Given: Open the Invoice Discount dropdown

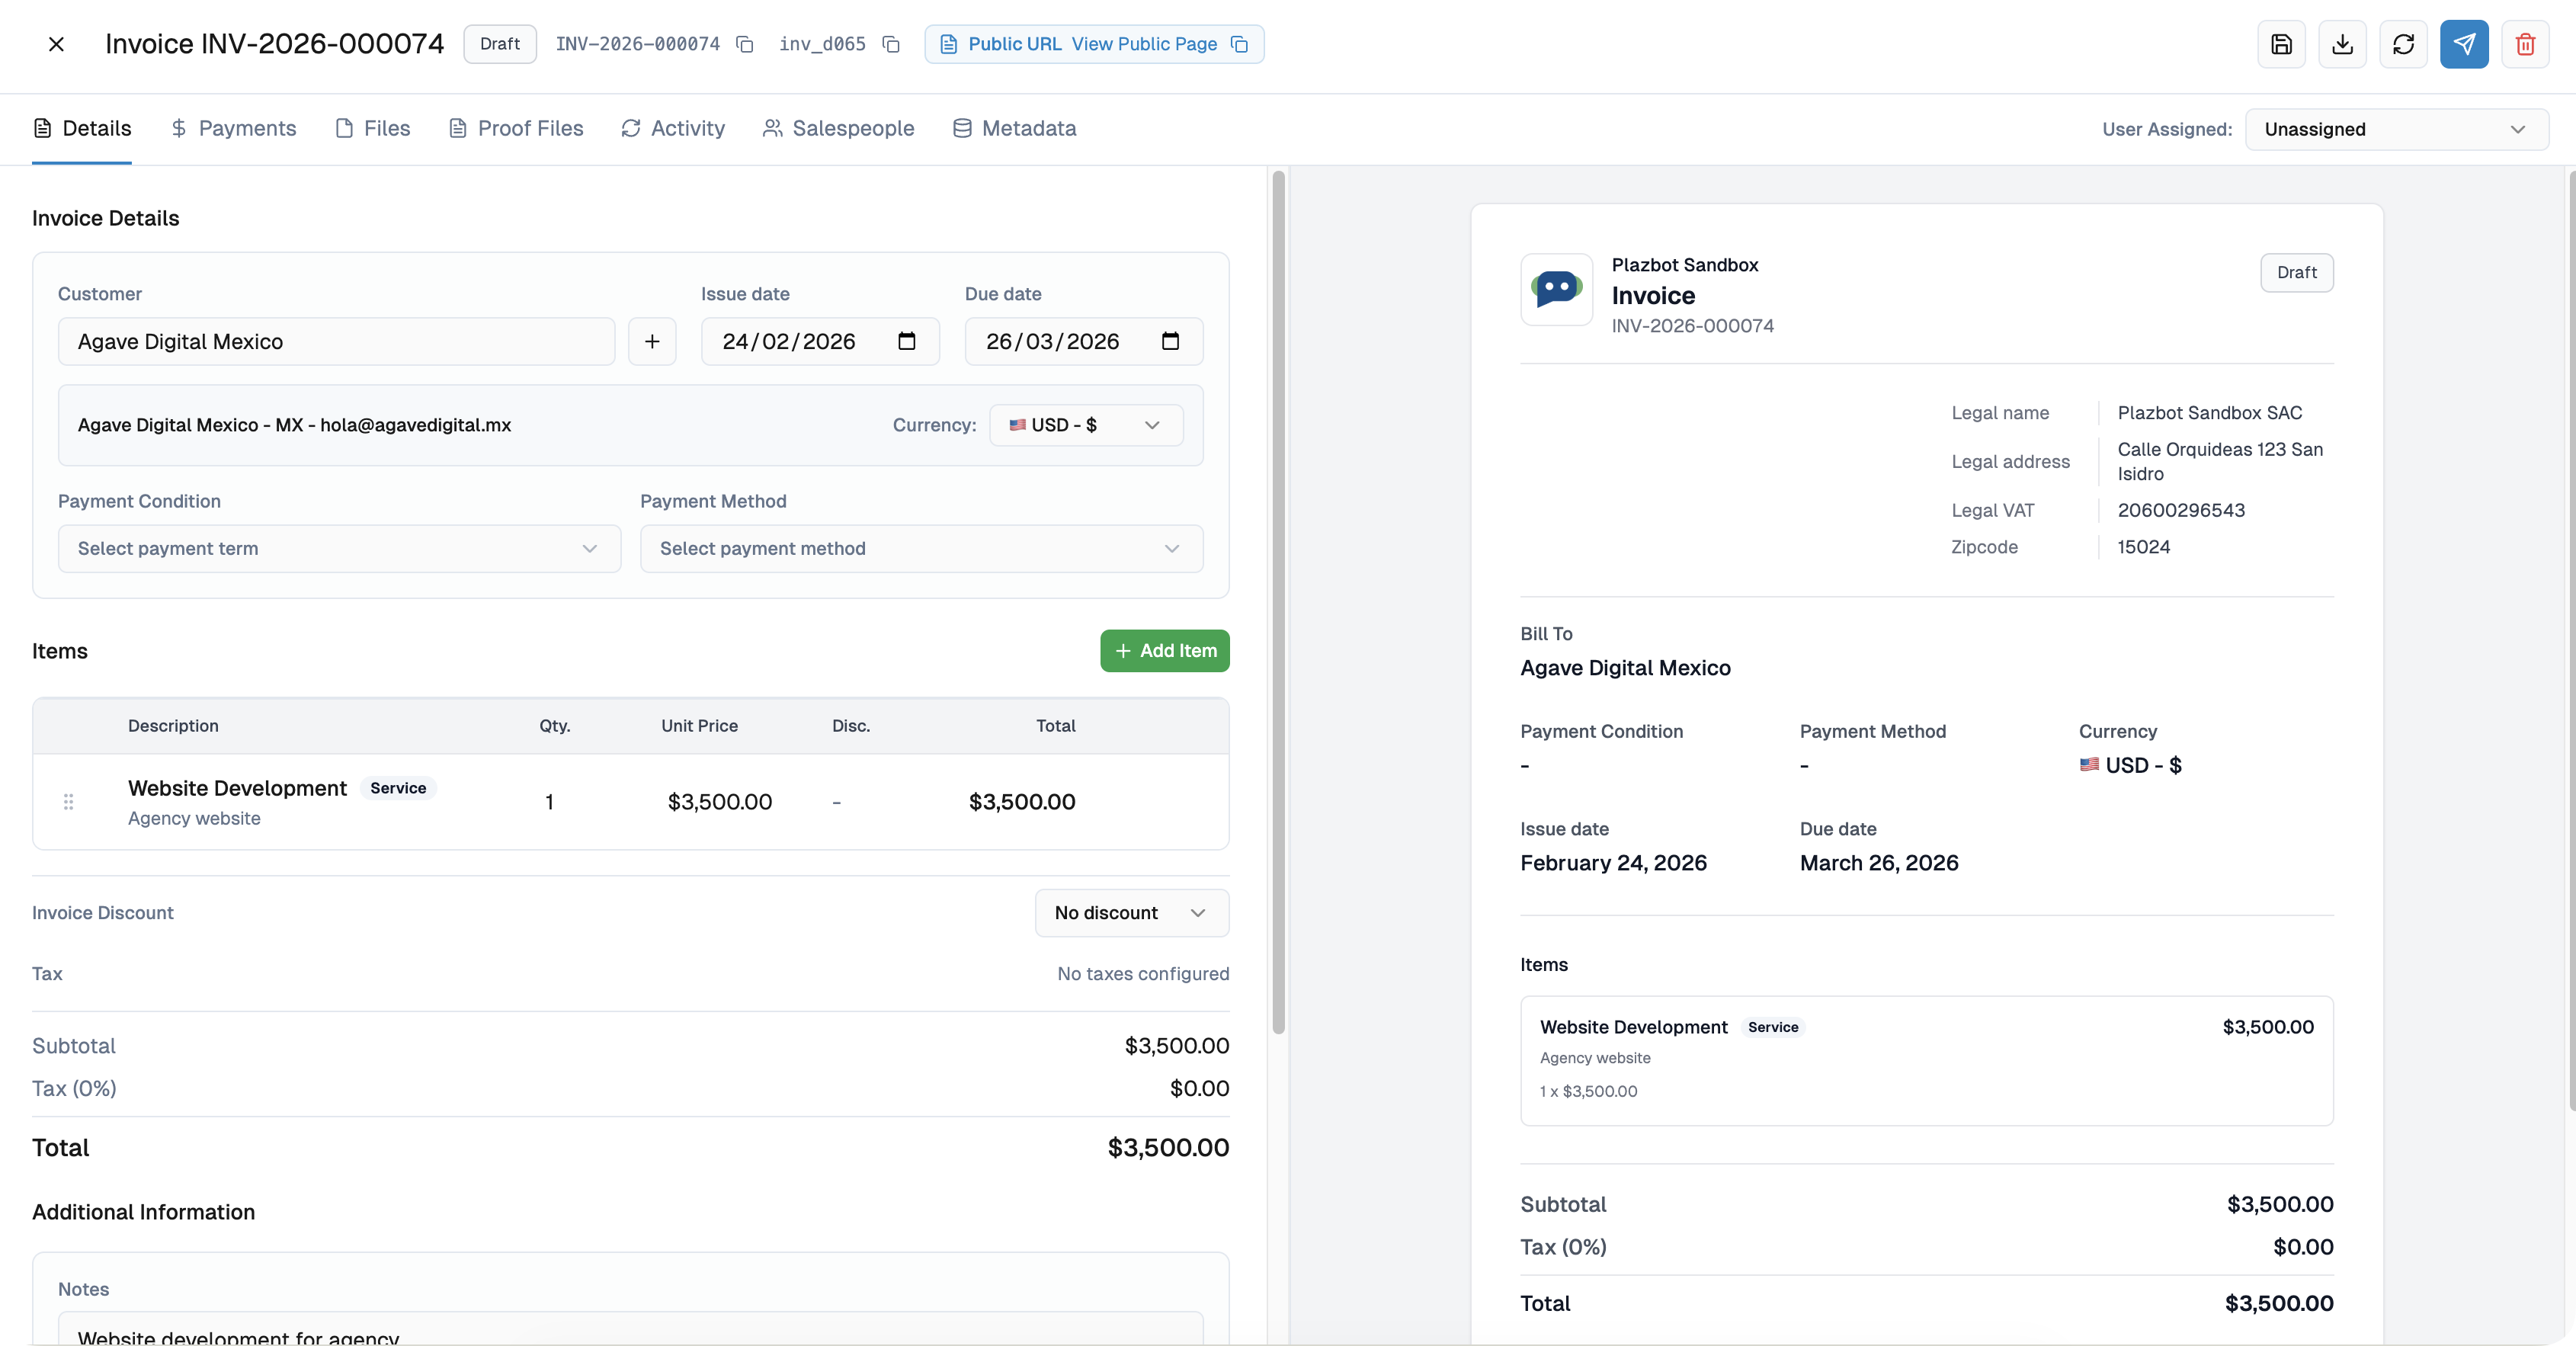Looking at the screenshot, I should point(1131,912).
